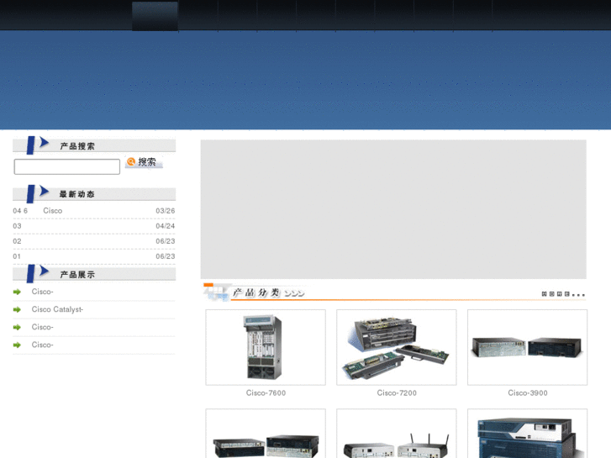Click green arrow beside Cisco Catalyst-
This screenshot has width=611, height=458.
tap(17, 309)
